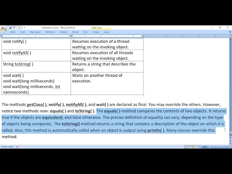Switch to Outline view
The width and height of the screenshot is (232, 174).
click(196, 147)
